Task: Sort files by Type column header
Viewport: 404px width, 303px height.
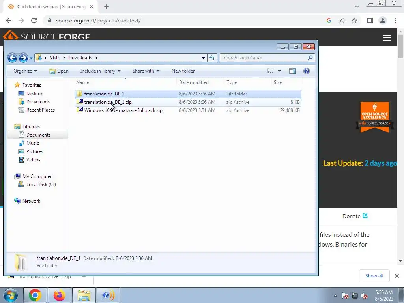Action: point(248,82)
